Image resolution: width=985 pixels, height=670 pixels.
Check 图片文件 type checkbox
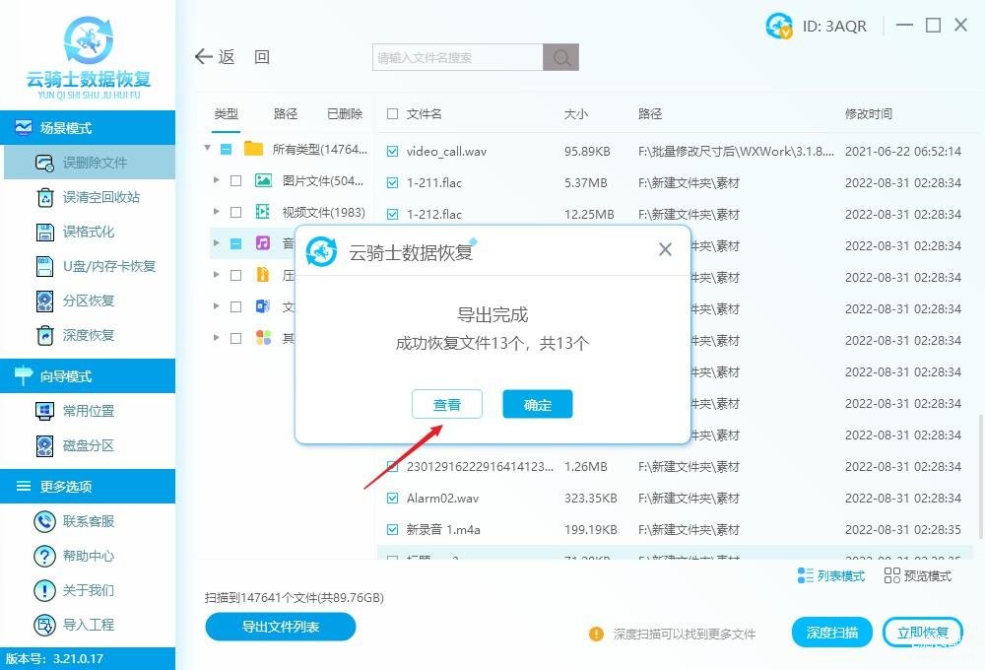[236, 181]
